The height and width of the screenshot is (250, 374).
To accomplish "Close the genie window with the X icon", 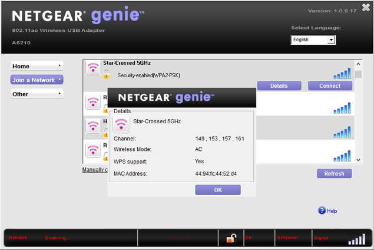I will [x=366, y=8].
